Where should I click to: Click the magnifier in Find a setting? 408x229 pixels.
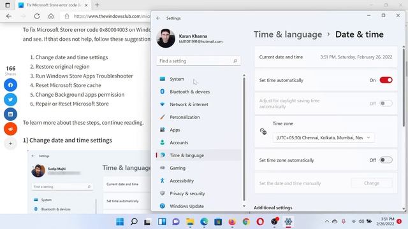(235, 61)
